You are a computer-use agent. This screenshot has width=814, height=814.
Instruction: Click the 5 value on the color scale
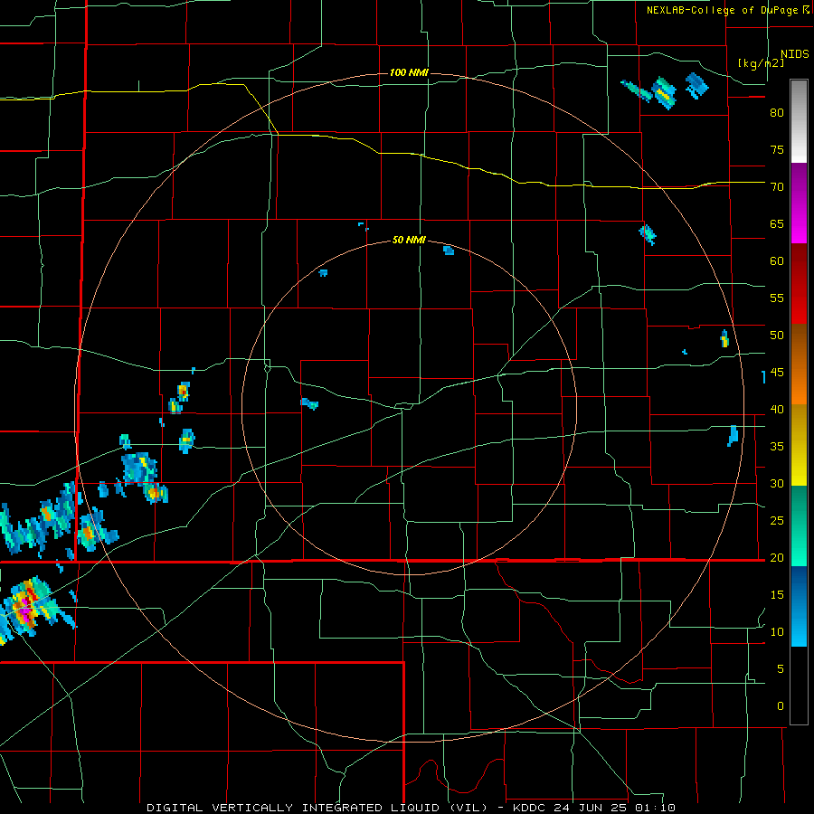(781, 668)
